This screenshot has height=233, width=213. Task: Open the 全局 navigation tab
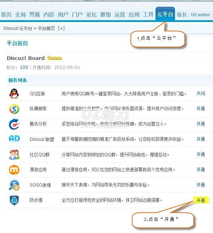click(x=20, y=15)
